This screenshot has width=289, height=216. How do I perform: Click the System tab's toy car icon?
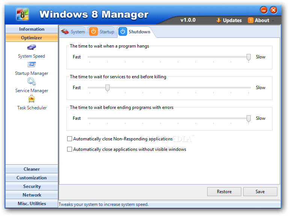point(65,31)
